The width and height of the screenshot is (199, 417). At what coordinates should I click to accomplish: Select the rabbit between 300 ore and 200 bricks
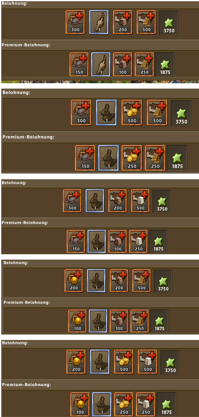coord(95,201)
